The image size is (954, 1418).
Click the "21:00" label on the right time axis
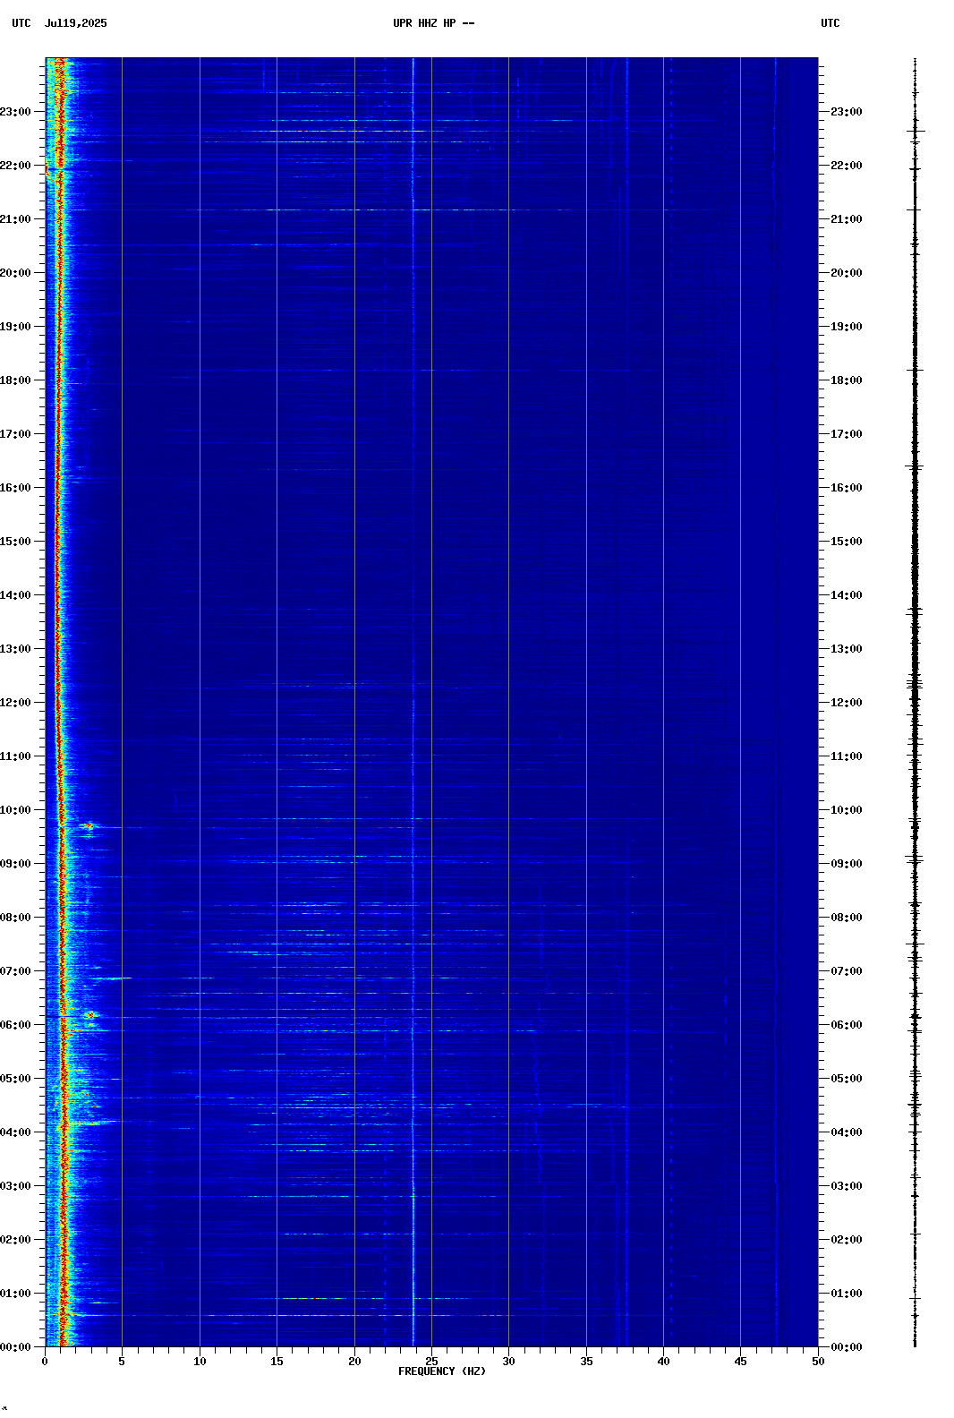(x=847, y=219)
